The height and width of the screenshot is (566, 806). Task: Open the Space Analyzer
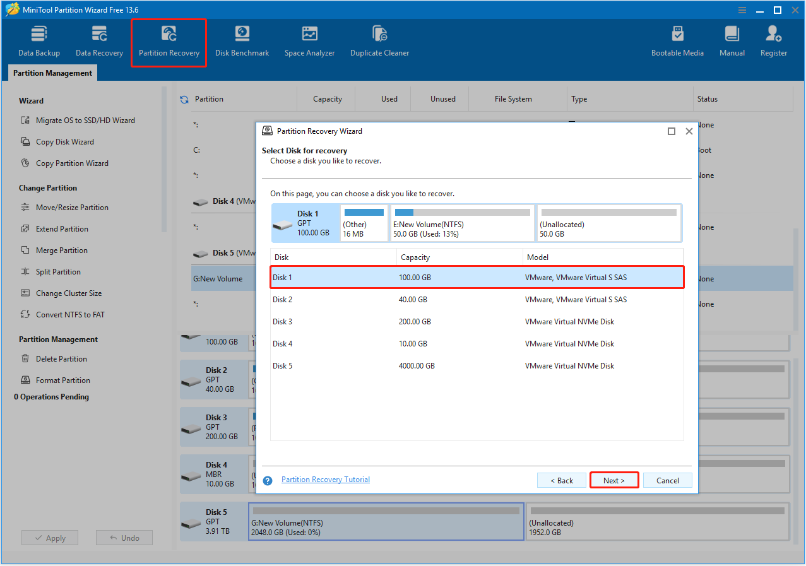click(309, 39)
